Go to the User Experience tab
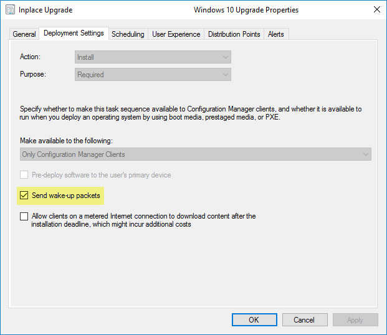The width and height of the screenshot is (387, 335). (x=176, y=34)
